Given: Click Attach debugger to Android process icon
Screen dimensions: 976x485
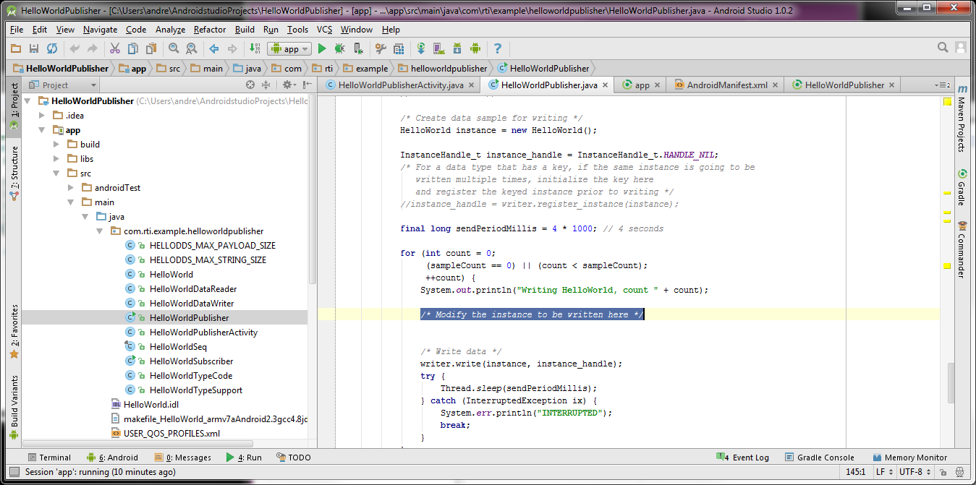Looking at the screenshot, I should (x=358, y=48).
